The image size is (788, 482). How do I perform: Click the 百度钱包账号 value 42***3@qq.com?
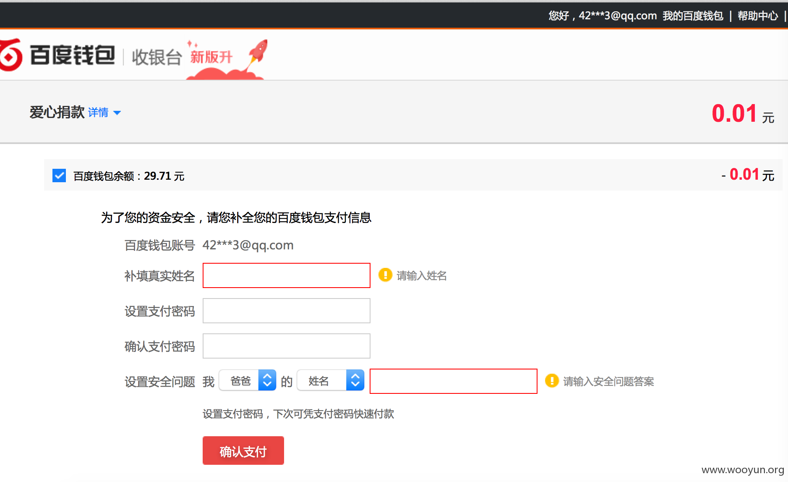pos(248,245)
